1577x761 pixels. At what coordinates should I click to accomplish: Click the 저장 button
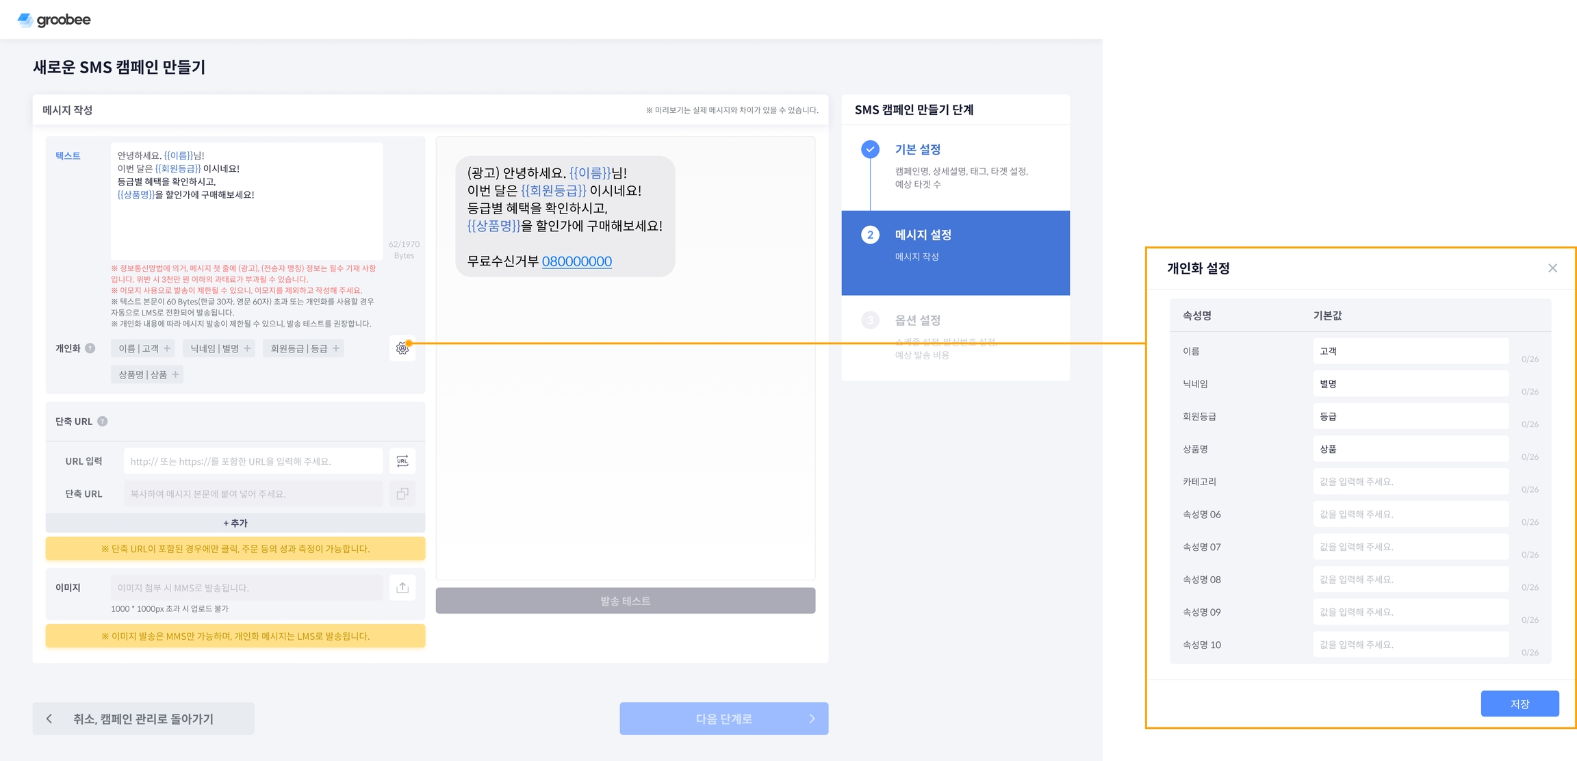coord(1520,704)
